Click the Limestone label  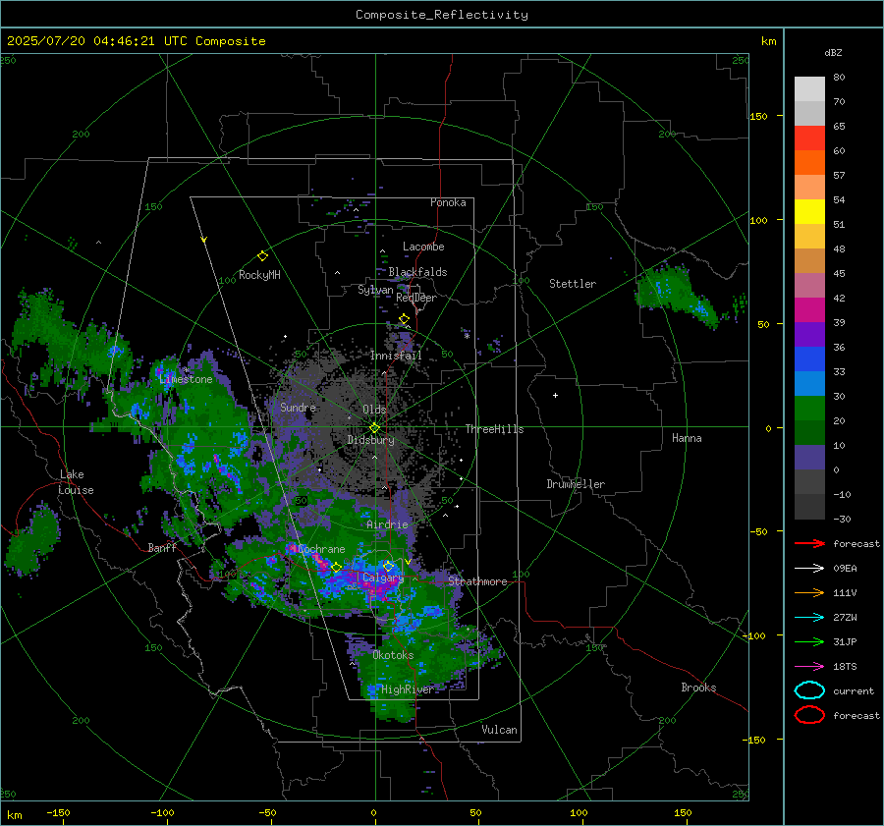186,379
